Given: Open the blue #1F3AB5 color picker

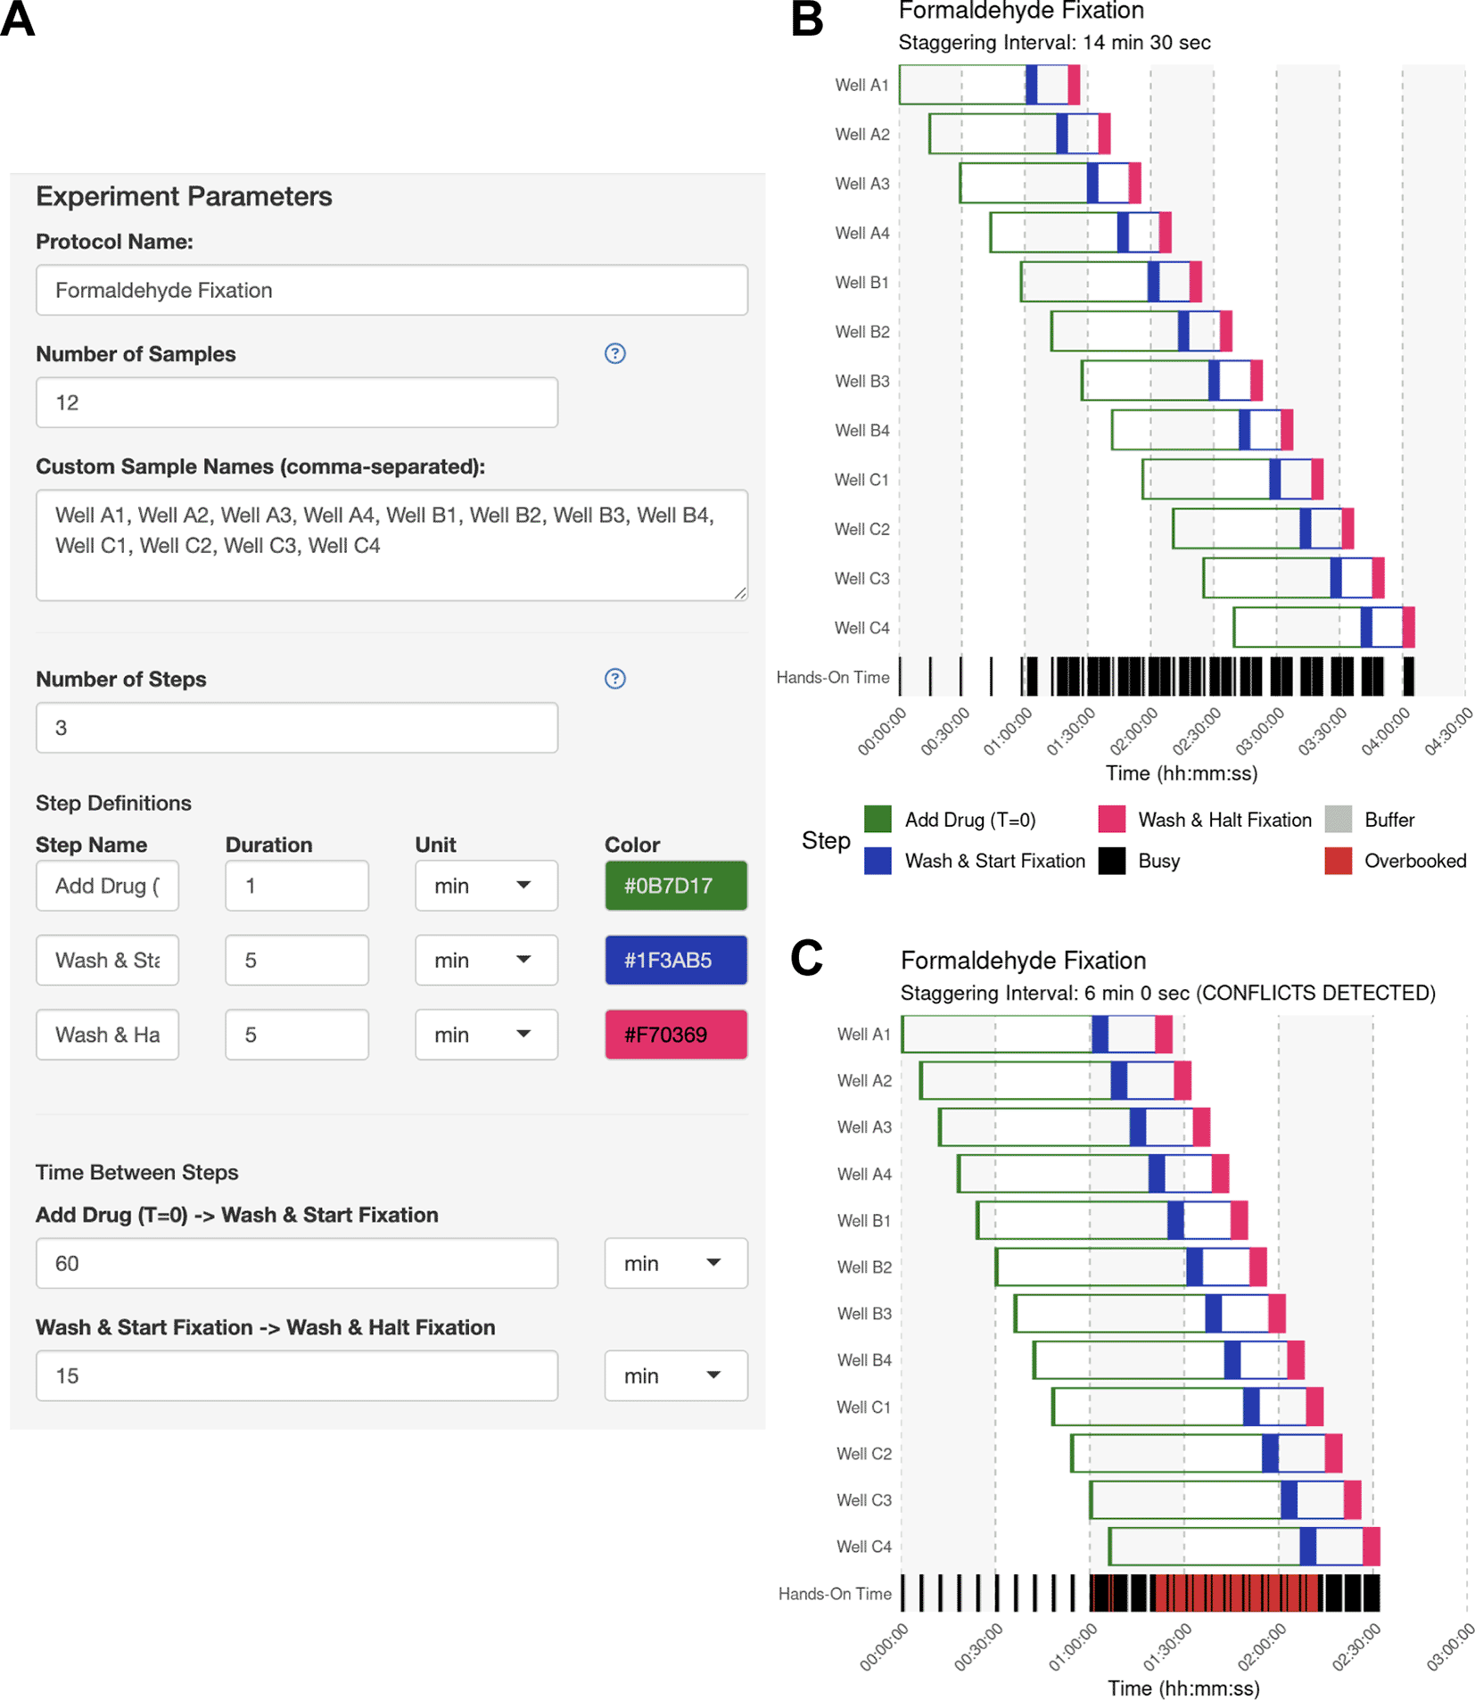Looking at the screenshot, I should pyautogui.click(x=675, y=961).
